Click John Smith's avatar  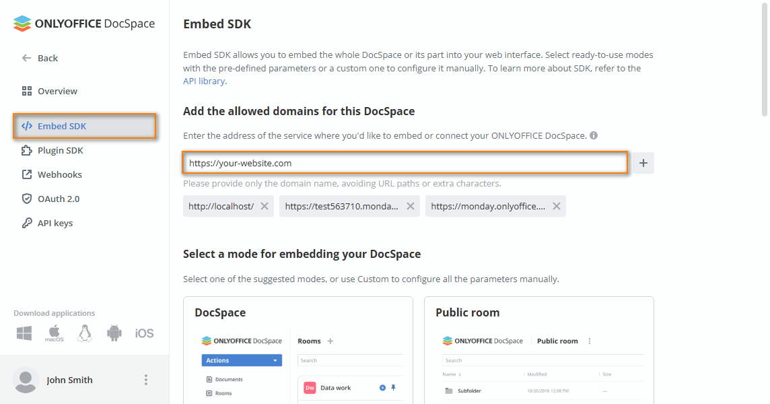[x=26, y=380]
